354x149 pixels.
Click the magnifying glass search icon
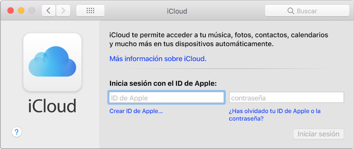[291, 11]
